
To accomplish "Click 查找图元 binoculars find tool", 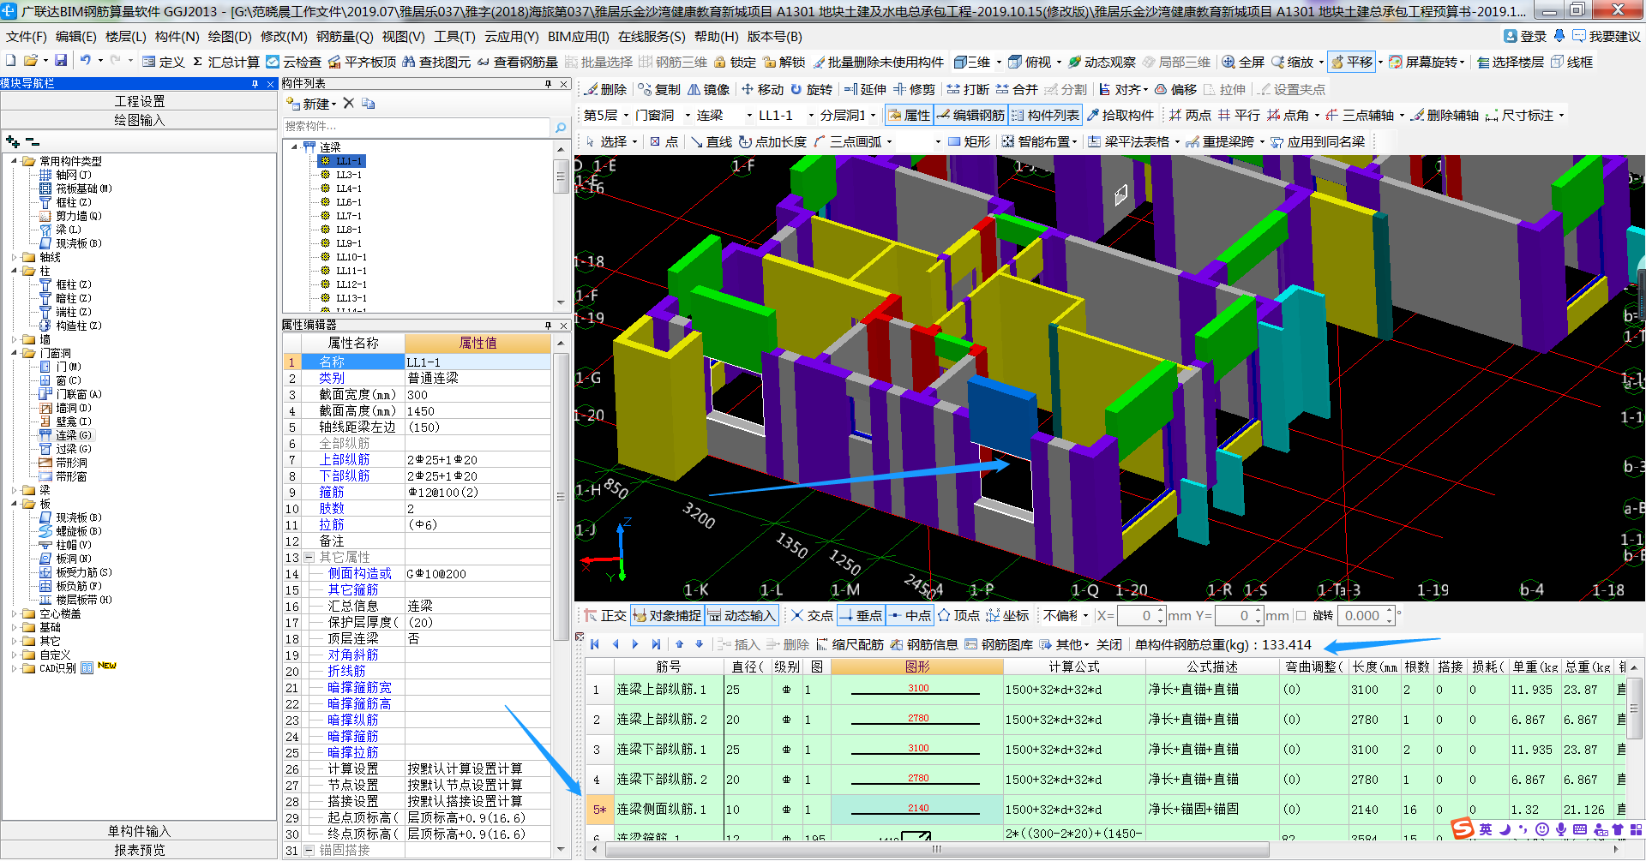I will (x=436, y=62).
